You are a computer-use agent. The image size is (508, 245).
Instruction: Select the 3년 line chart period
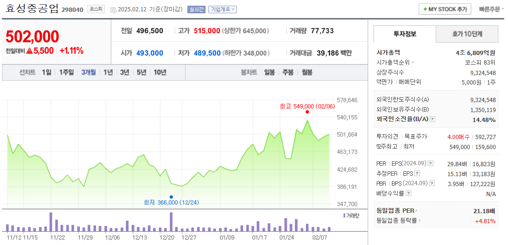(125, 72)
